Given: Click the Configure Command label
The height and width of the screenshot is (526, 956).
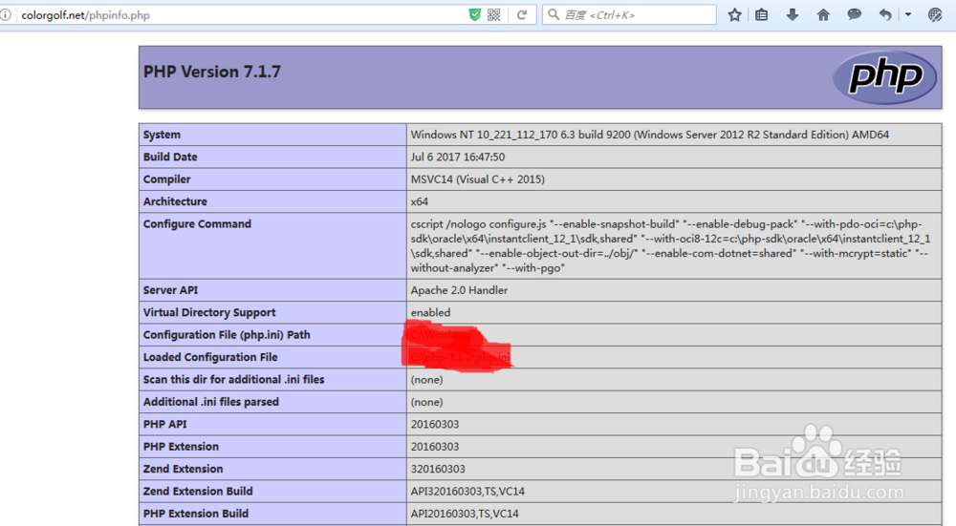Looking at the screenshot, I should pyautogui.click(x=197, y=224).
